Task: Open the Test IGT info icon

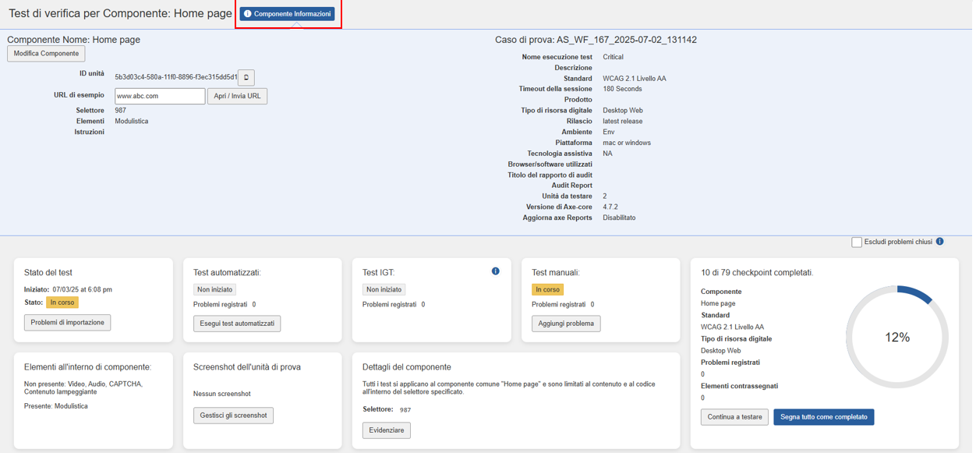Action: click(x=495, y=271)
